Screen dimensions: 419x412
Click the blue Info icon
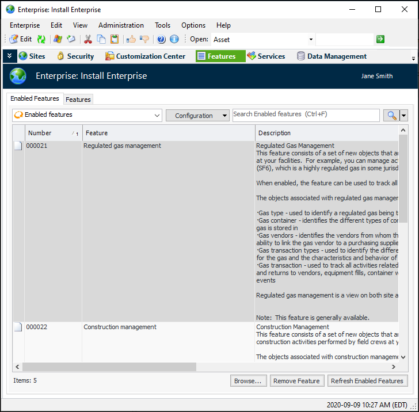(174, 39)
